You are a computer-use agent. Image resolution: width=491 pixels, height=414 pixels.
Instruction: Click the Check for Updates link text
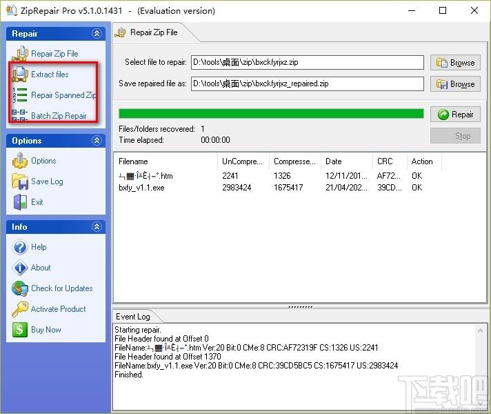tap(62, 288)
